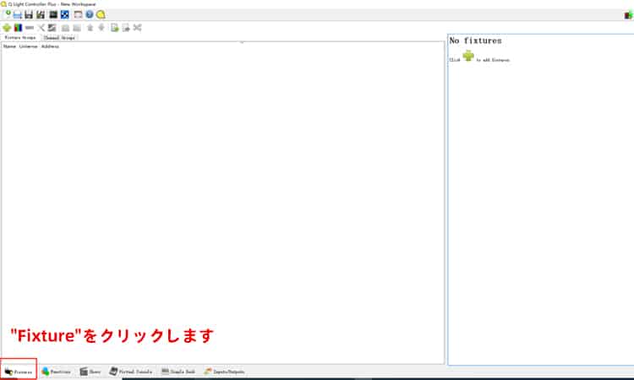Image resolution: width=634 pixels, height=380 pixels.
Task: Switch to Fixture Groups tab
Action: click(20, 37)
